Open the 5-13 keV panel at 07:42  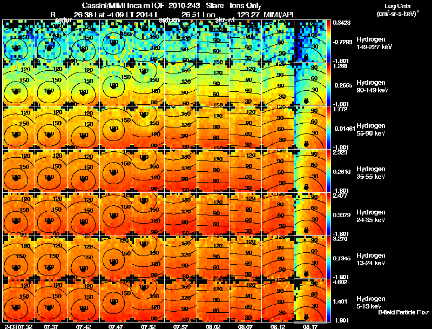click(x=83, y=300)
